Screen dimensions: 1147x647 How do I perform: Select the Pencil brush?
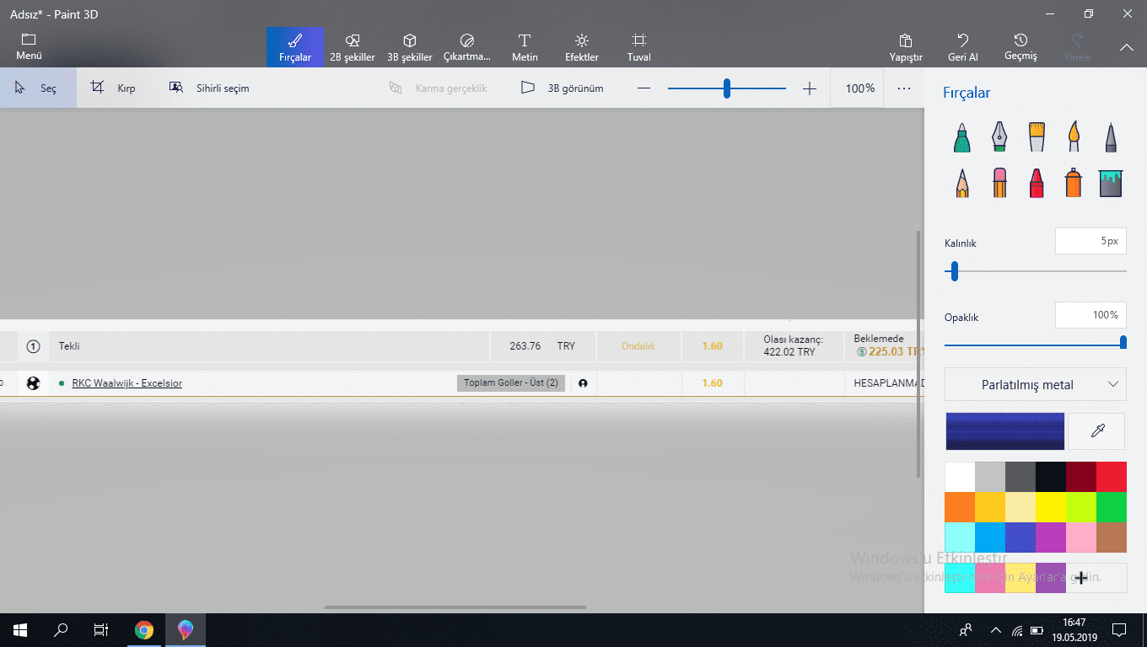[962, 182]
